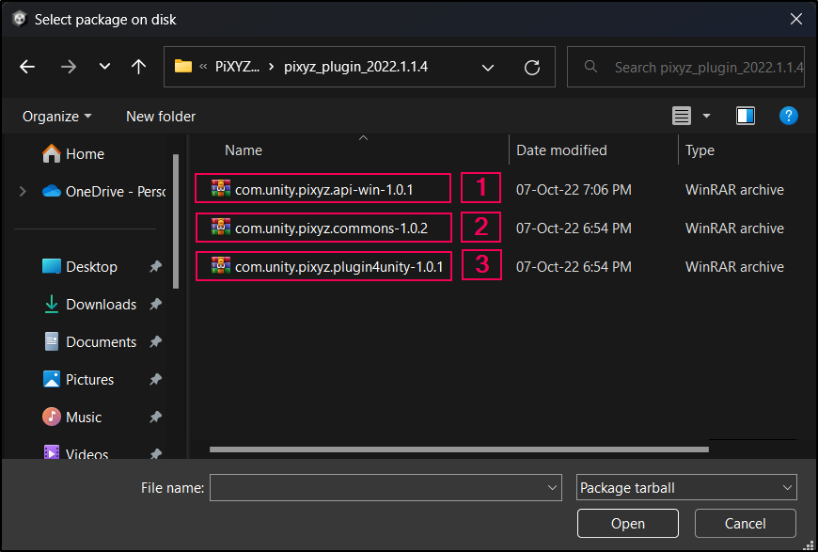Toggle the preview pane icon
This screenshot has height=552, width=818.
(746, 116)
